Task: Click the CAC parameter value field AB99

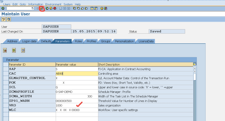Action: tap(77, 74)
